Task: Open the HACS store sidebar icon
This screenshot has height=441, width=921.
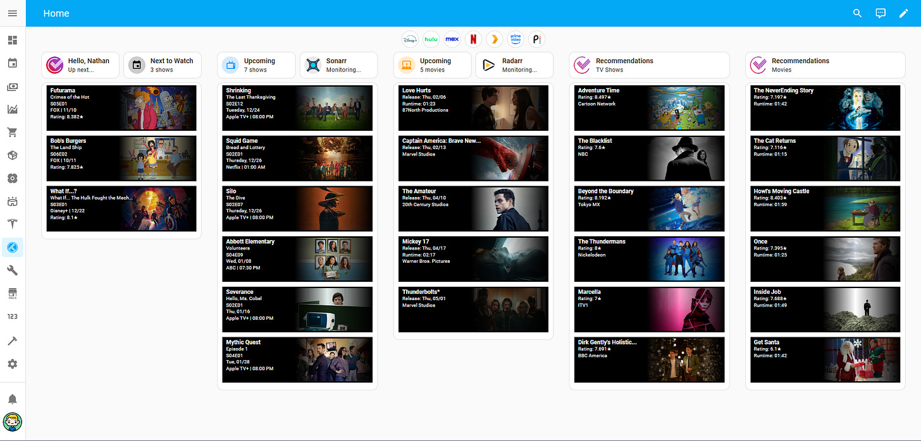Action: pyautogui.click(x=13, y=294)
